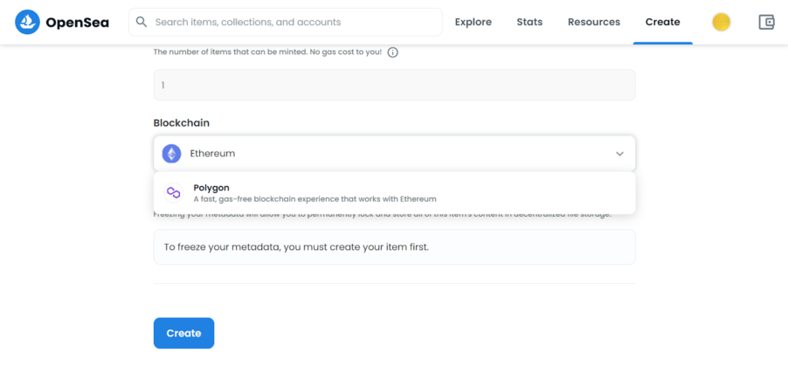
Task: Click the purple Polygon logo icon
Action: tap(173, 193)
